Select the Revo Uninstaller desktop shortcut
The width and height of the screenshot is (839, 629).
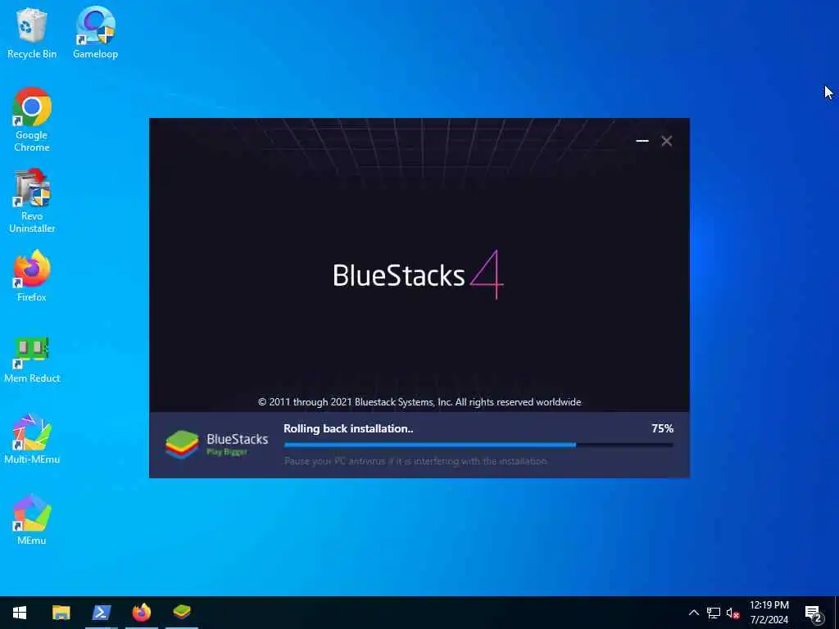tap(32, 201)
